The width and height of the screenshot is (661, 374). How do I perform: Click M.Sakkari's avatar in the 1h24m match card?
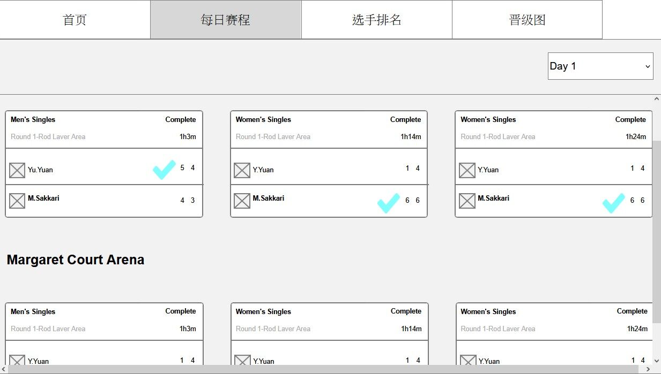pos(467,201)
